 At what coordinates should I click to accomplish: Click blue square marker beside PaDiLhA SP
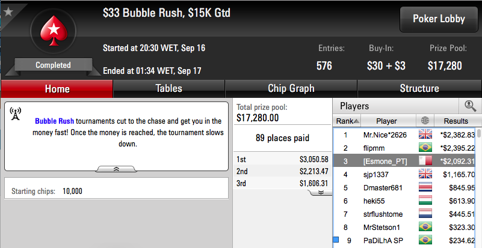pos(336,239)
